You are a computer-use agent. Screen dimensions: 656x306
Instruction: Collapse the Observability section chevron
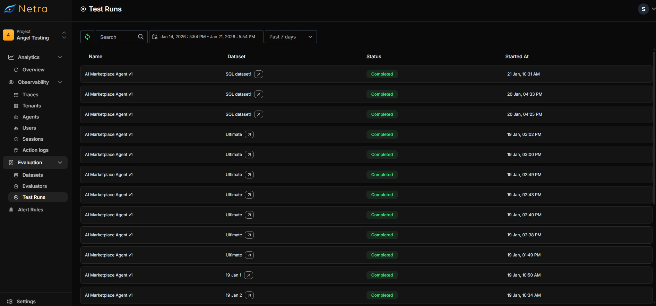pyautogui.click(x=60, y=82)
